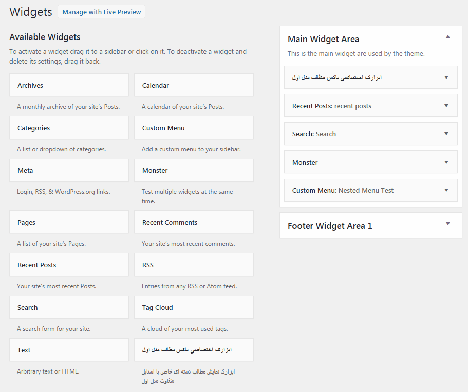
Task: Click 'This is the main widget are used' description
Action: (x=356, y=54)
